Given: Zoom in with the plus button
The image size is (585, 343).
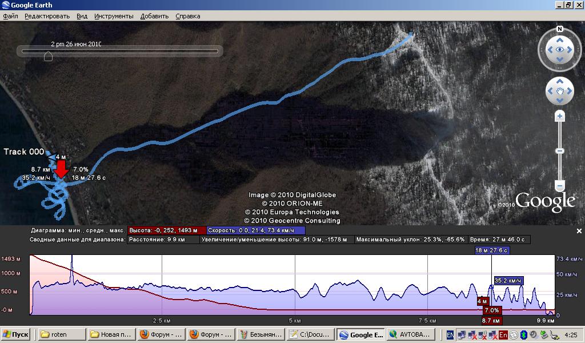Looking at the screenshot, I should [x=560, y=116].
